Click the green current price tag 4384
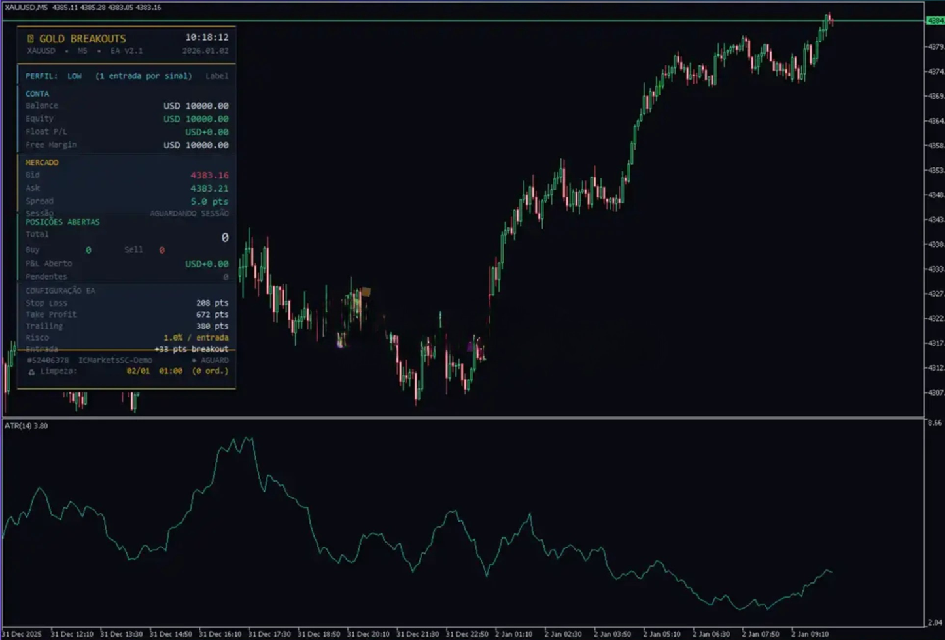Screen dimensions: 945x640 pyautogui.click(x=935, y=21)
